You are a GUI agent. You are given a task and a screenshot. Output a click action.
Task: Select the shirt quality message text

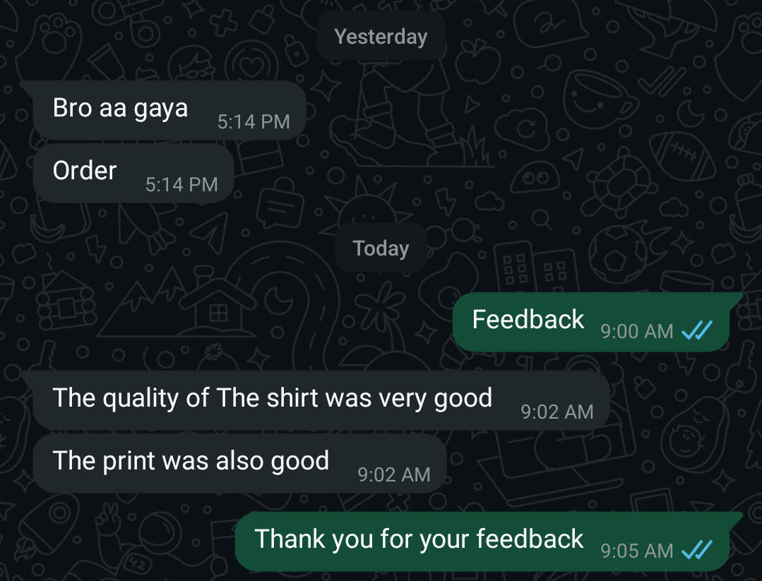[272, 398]
